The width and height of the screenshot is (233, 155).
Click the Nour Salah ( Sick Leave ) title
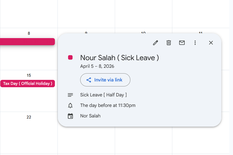pyautogui.click(x=120, y=58)
